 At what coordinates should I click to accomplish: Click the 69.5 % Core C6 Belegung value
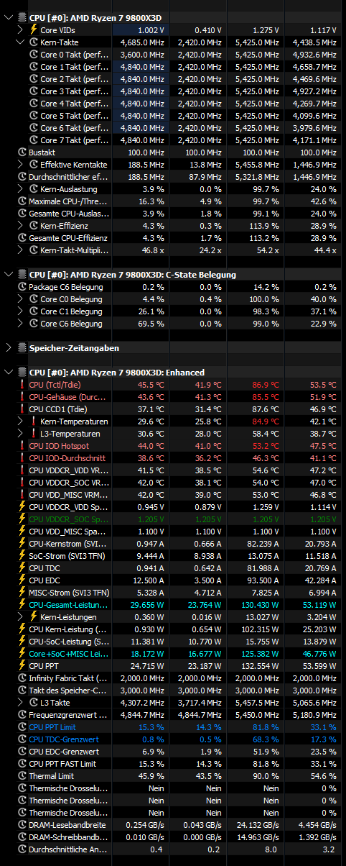point(153,324)
